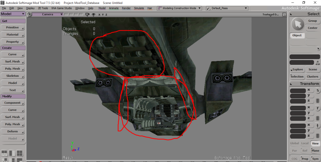Maximize the viewport with the corner icon
This screenshot has height=162, width=321.
[284, 14]
